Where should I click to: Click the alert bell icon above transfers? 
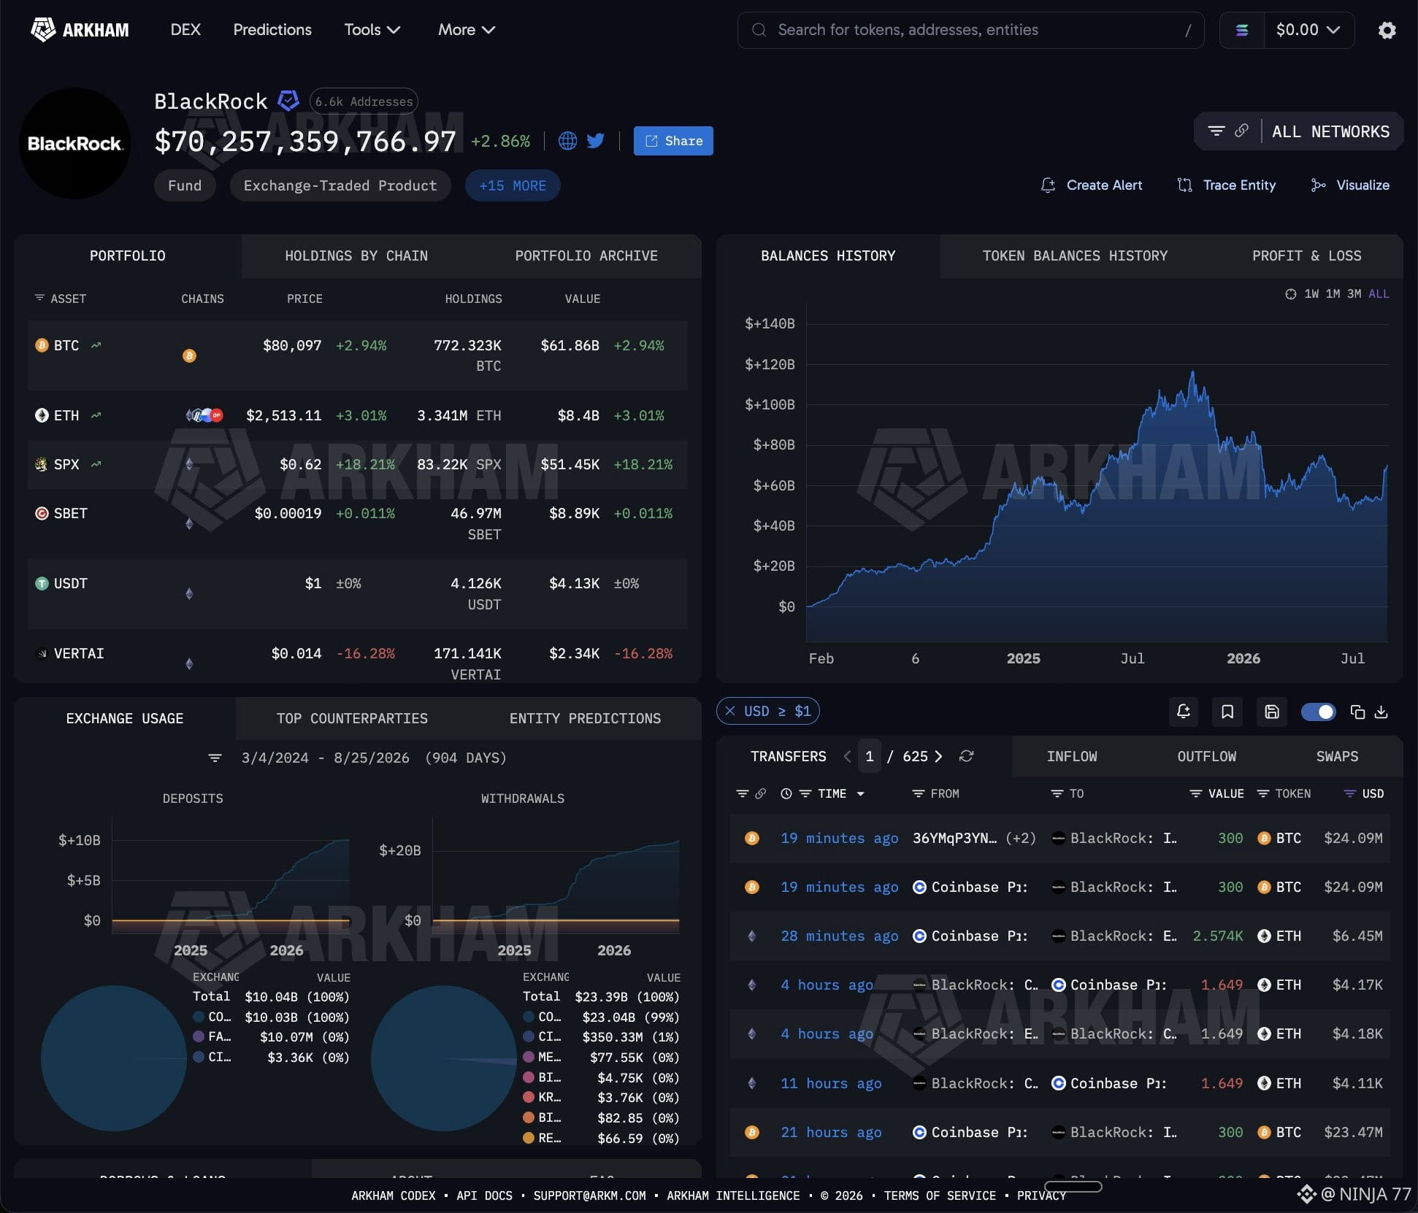[1184, 712]
